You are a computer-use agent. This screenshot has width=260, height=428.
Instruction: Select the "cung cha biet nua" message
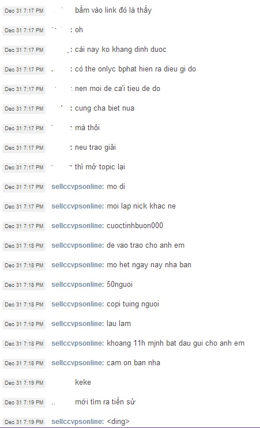coord(104,108)
